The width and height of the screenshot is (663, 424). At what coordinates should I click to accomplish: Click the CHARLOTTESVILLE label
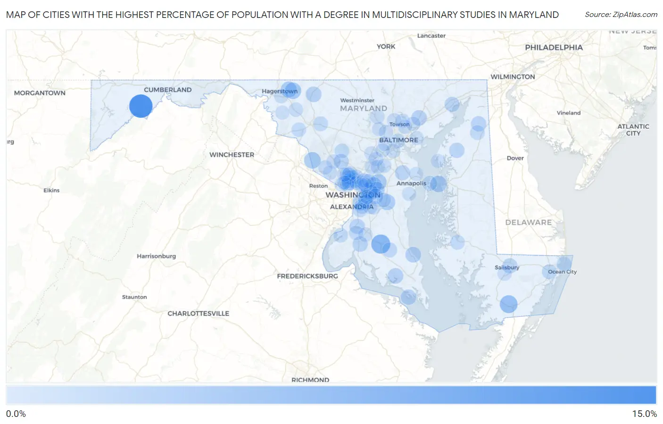(199, 313)
